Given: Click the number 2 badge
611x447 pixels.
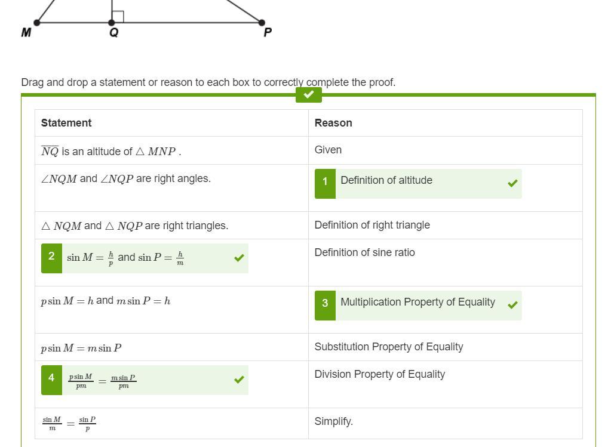Looking at the screenshot, I should pyautogui.click(x=51, y=258).
